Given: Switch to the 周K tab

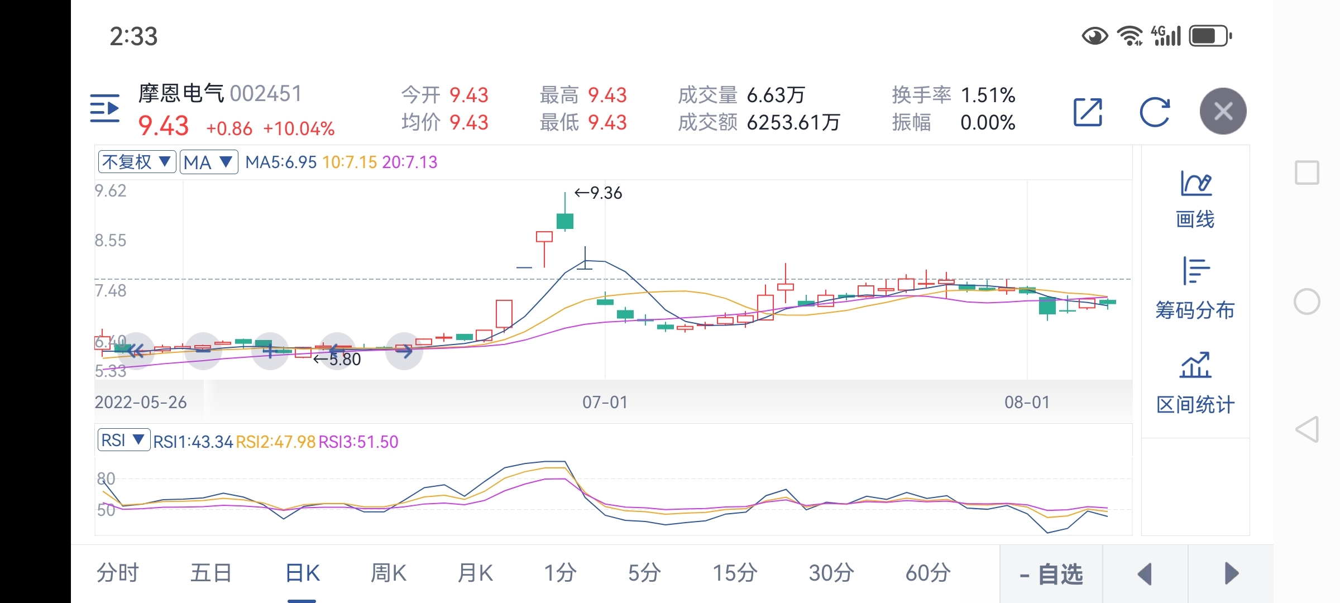Looking at the screenshot, I should [389, 573].
